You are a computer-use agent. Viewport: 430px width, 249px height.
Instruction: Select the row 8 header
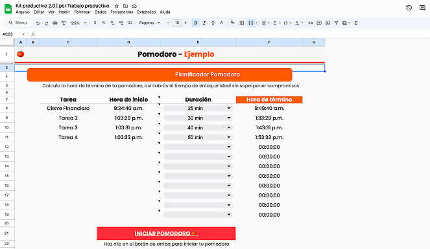coord(6,108)
